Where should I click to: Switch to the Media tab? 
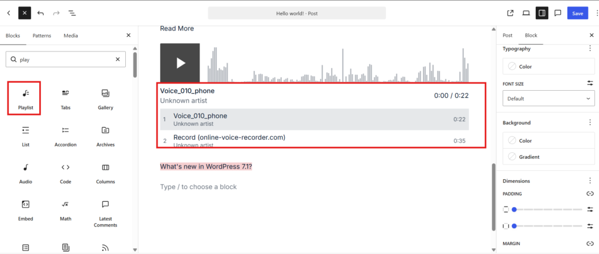coord(71,36)
